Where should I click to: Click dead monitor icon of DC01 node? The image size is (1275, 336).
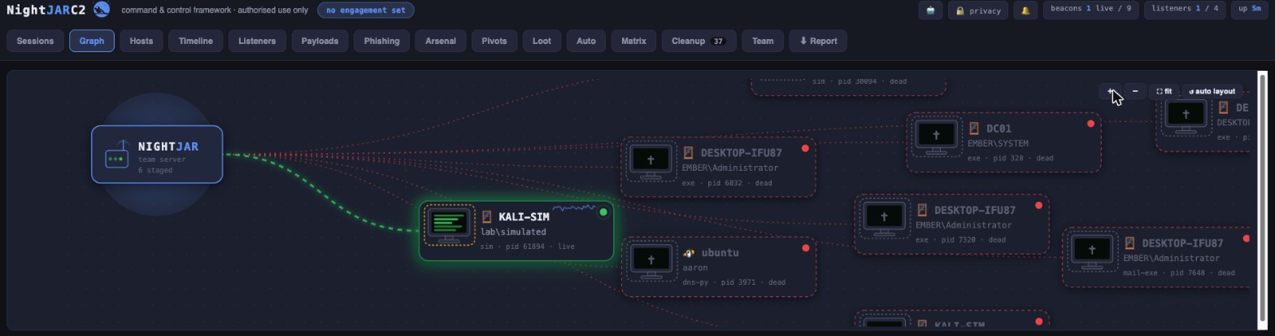[936, 136]
